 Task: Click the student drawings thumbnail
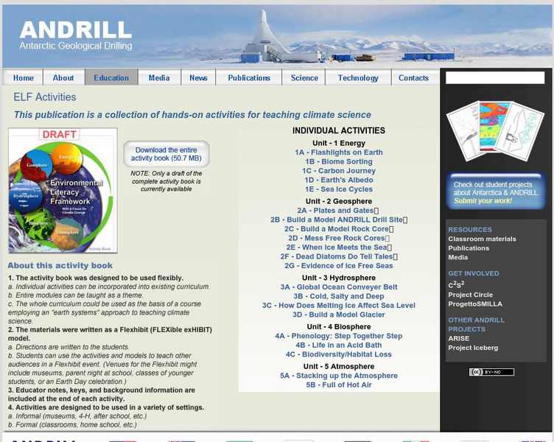coord(495,131)
